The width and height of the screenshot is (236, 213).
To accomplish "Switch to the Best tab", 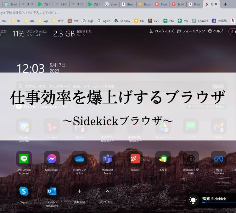I will coord(128,4).
